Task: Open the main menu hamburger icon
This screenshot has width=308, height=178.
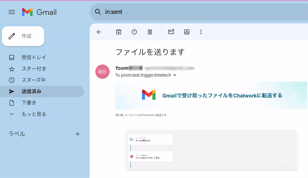Action: tap(12, 12)
